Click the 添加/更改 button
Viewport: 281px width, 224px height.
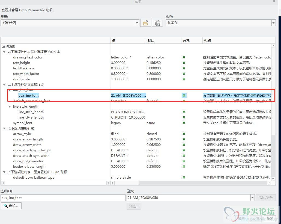pos(266,198)
